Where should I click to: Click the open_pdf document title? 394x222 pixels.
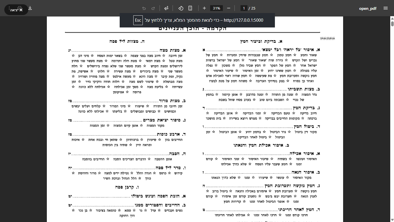click(368, 8)
